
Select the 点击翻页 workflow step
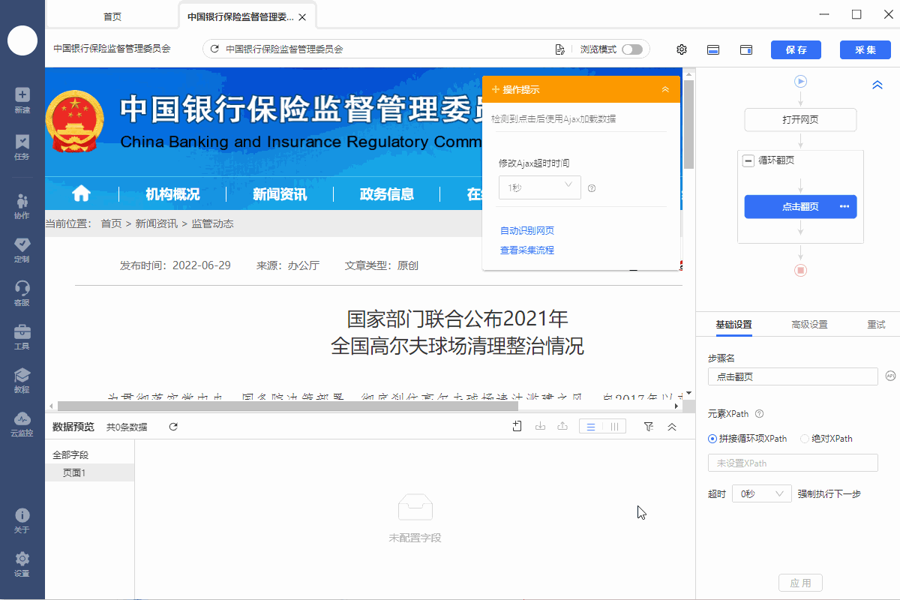click(x=800, y=207)
